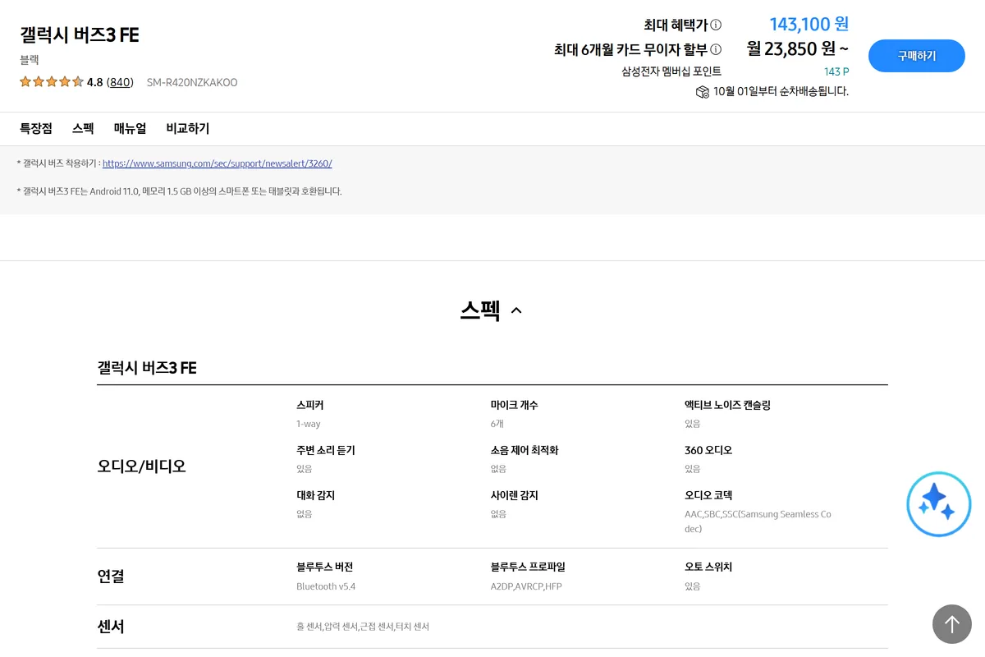
Task: Click the Bluetooth v5.4 value
Action: click(x=326, y=586)
